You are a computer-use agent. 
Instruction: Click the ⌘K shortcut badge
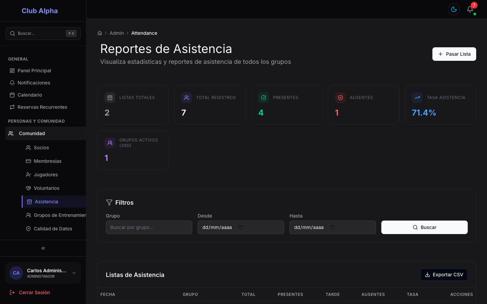(71, 33)
